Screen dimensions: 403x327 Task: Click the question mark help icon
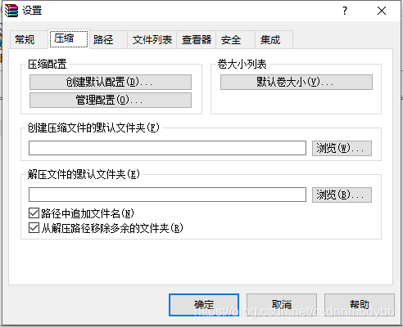[x=345, y=11]
